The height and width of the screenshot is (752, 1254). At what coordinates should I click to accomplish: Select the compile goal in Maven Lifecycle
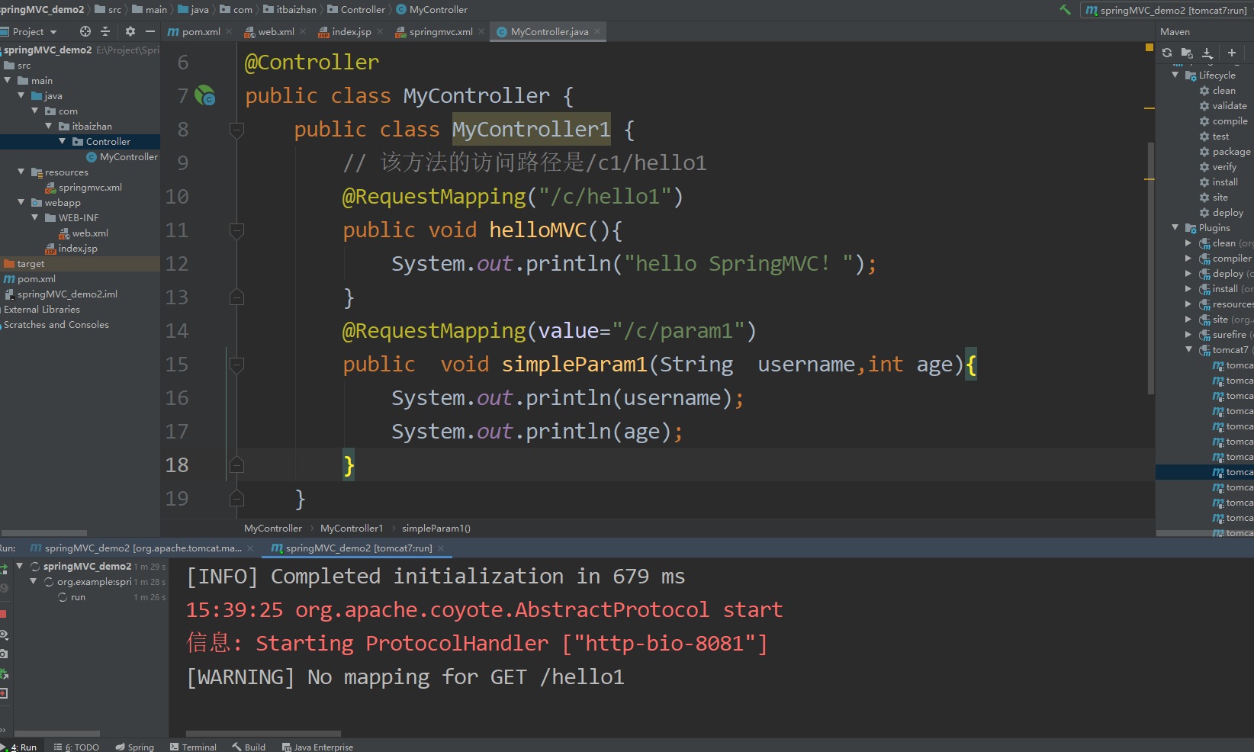coord(1223,121)
